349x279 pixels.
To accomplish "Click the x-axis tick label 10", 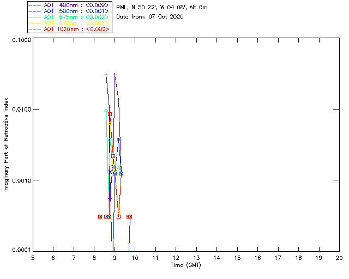I will (135, 258).
